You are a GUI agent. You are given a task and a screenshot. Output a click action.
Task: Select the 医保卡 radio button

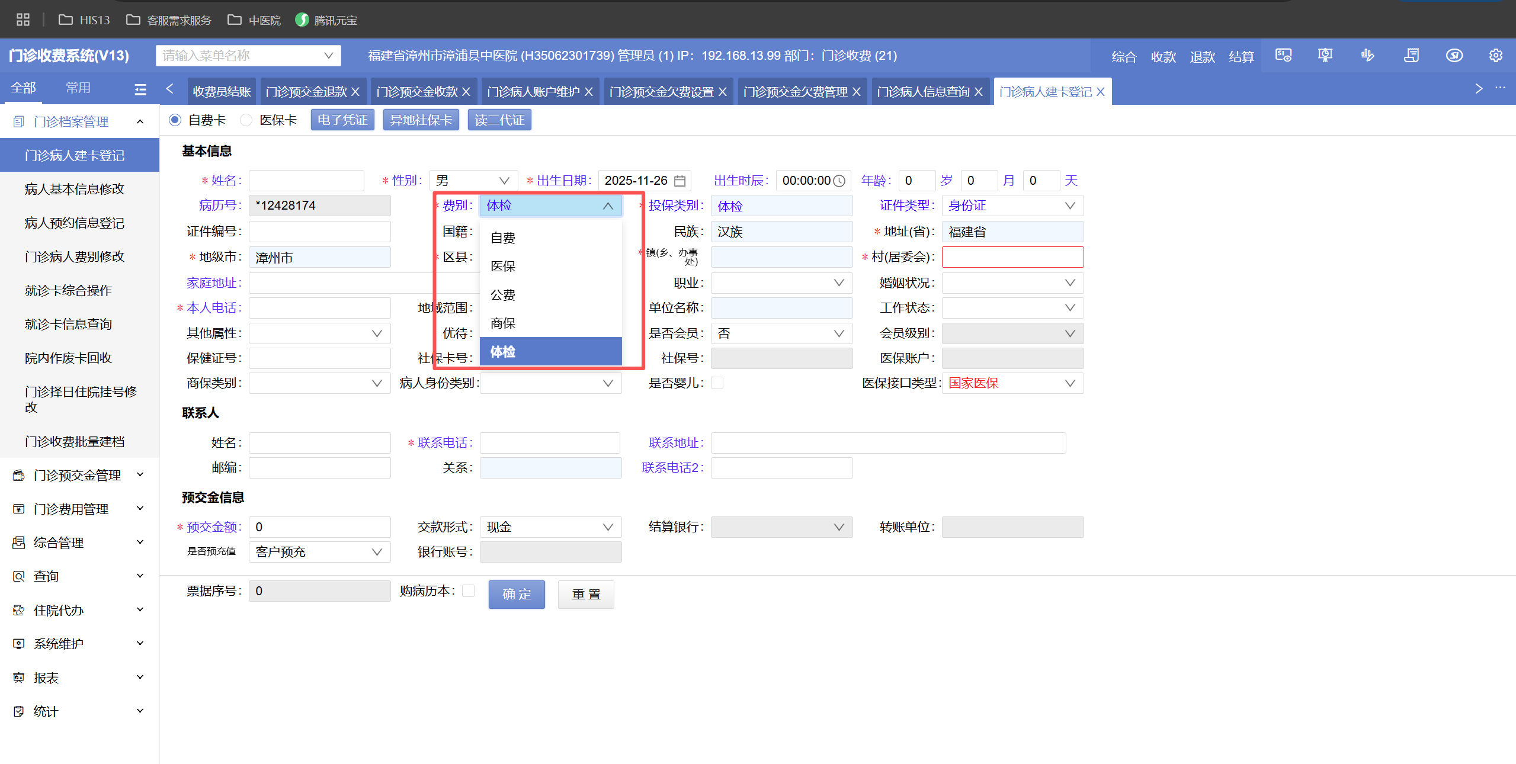coord(246,120)
